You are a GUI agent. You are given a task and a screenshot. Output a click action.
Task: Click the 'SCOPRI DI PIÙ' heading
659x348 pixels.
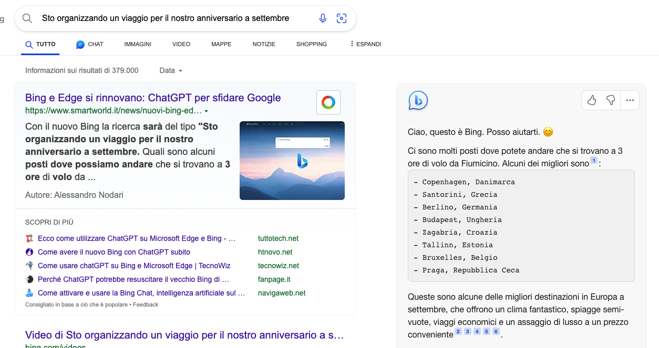click(x=49, y=222)
